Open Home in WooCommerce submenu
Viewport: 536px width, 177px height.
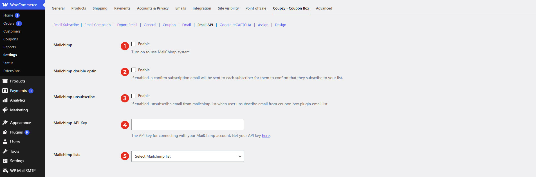click(8, 15)
